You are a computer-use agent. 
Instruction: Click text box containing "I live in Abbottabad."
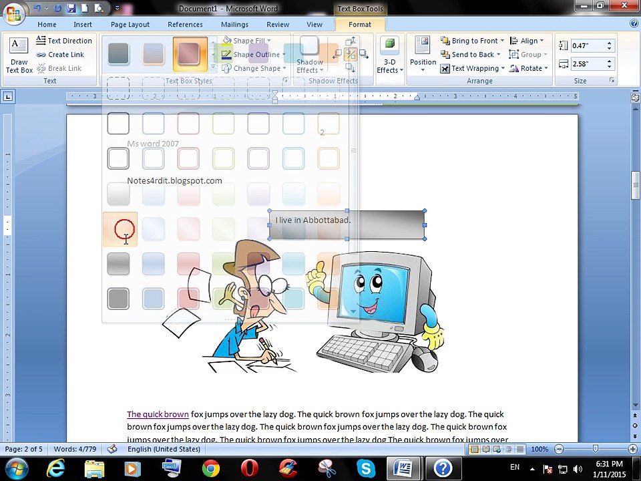tap(347, 225)
